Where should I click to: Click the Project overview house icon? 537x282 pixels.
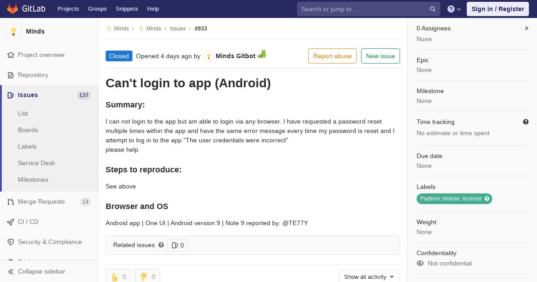click(11, 55)
